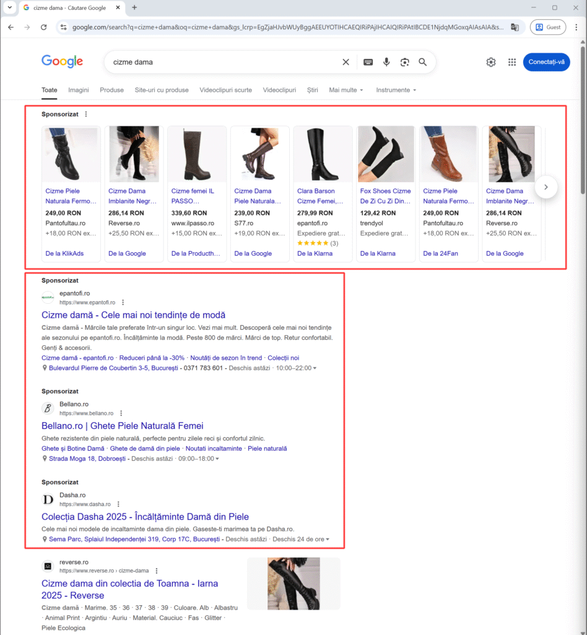Screen dimensions: 587x635
Task: Open 'Cizme dama din colectia de Toamna' result
Action: pos(130,589)
